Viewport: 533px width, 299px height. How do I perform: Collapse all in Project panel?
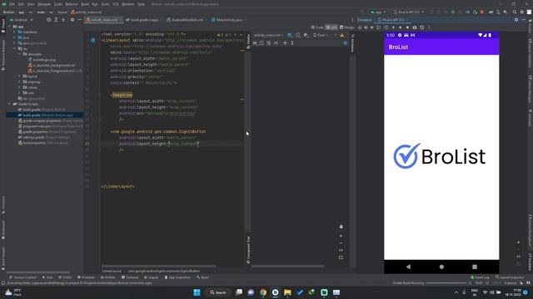(63, 20)
